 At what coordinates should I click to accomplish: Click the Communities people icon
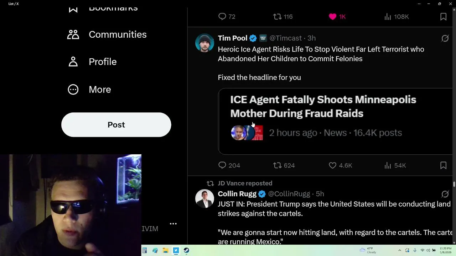[x=73, y=34]
